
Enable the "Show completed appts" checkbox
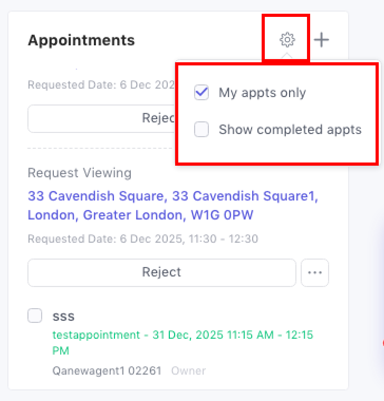(x=201, y=129)
